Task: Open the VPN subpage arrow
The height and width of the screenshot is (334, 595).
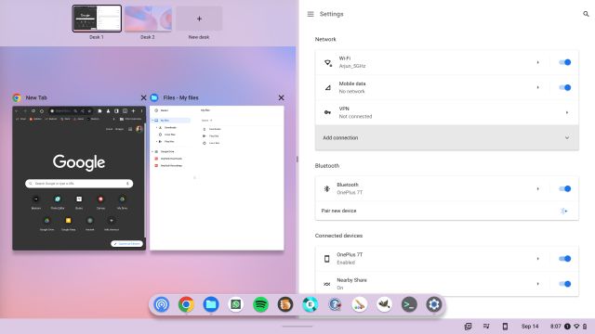Action: pos(567,112)
